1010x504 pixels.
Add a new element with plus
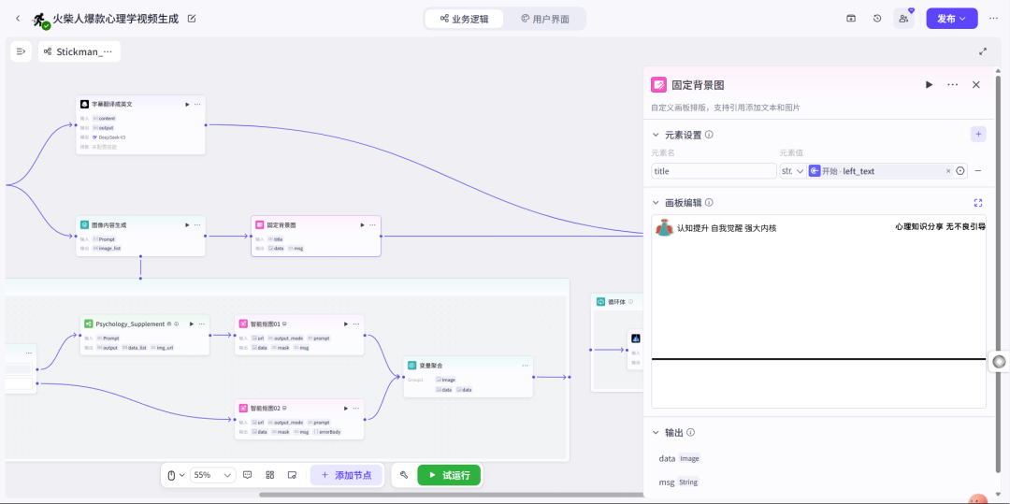pos(978,135)
